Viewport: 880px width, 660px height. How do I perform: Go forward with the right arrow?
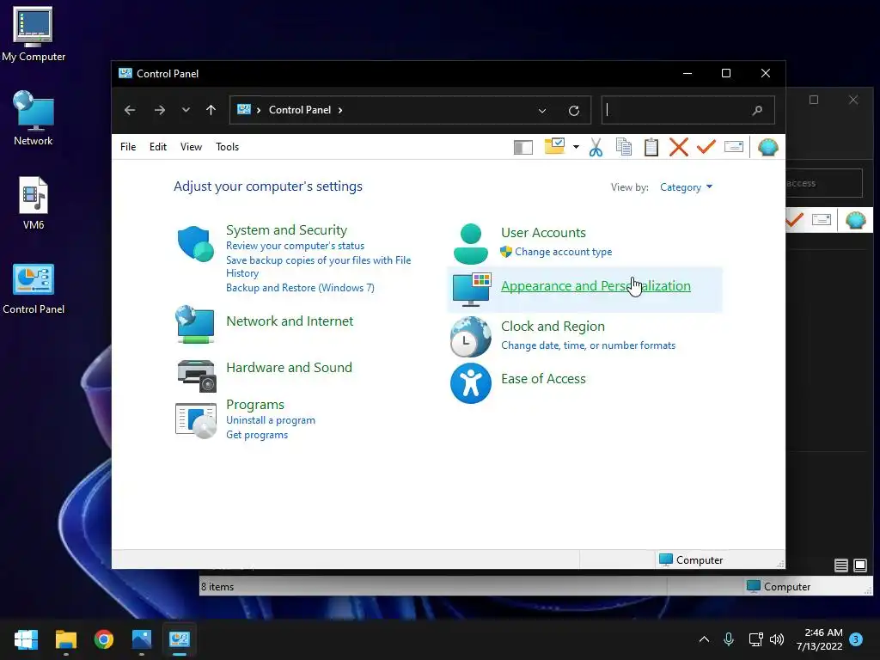pyautogui.click(x=160, y=110)
